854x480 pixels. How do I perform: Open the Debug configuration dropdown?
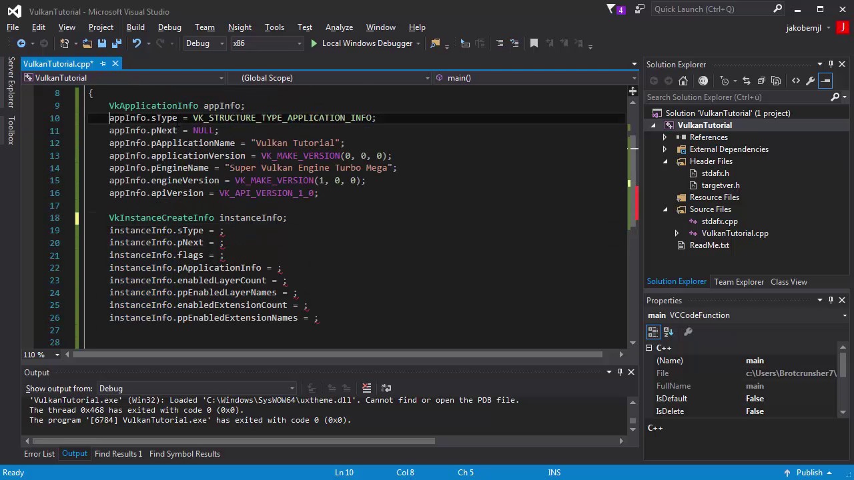[204, 43]
